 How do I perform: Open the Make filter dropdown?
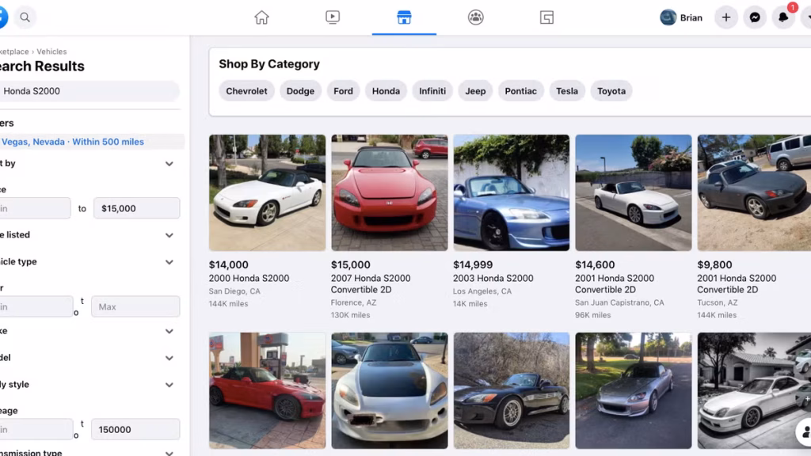pyautogui.click(x=169, y=332)
